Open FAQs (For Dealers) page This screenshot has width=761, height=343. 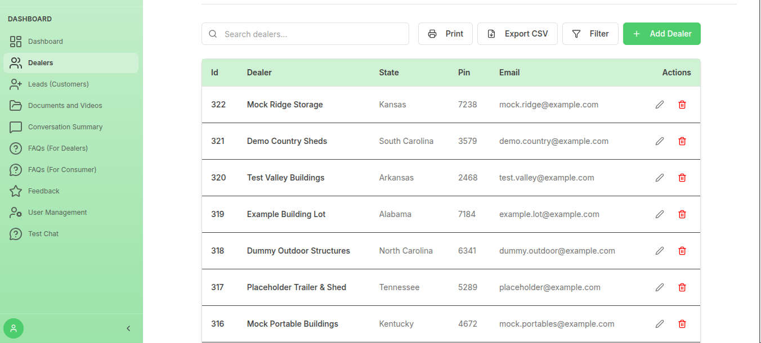(x=71, y=148)
